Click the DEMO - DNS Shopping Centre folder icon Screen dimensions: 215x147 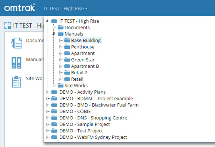[54, 118]
